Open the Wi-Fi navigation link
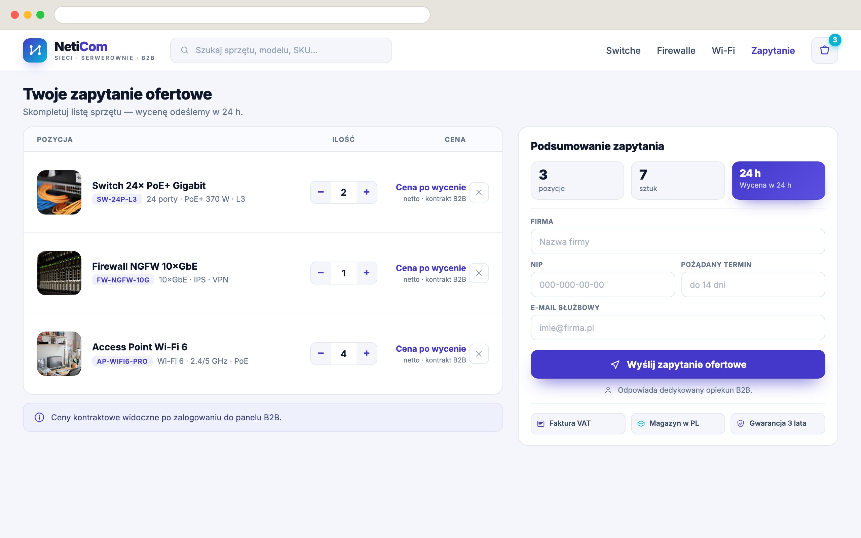861x538 pixels. point(723,50)
